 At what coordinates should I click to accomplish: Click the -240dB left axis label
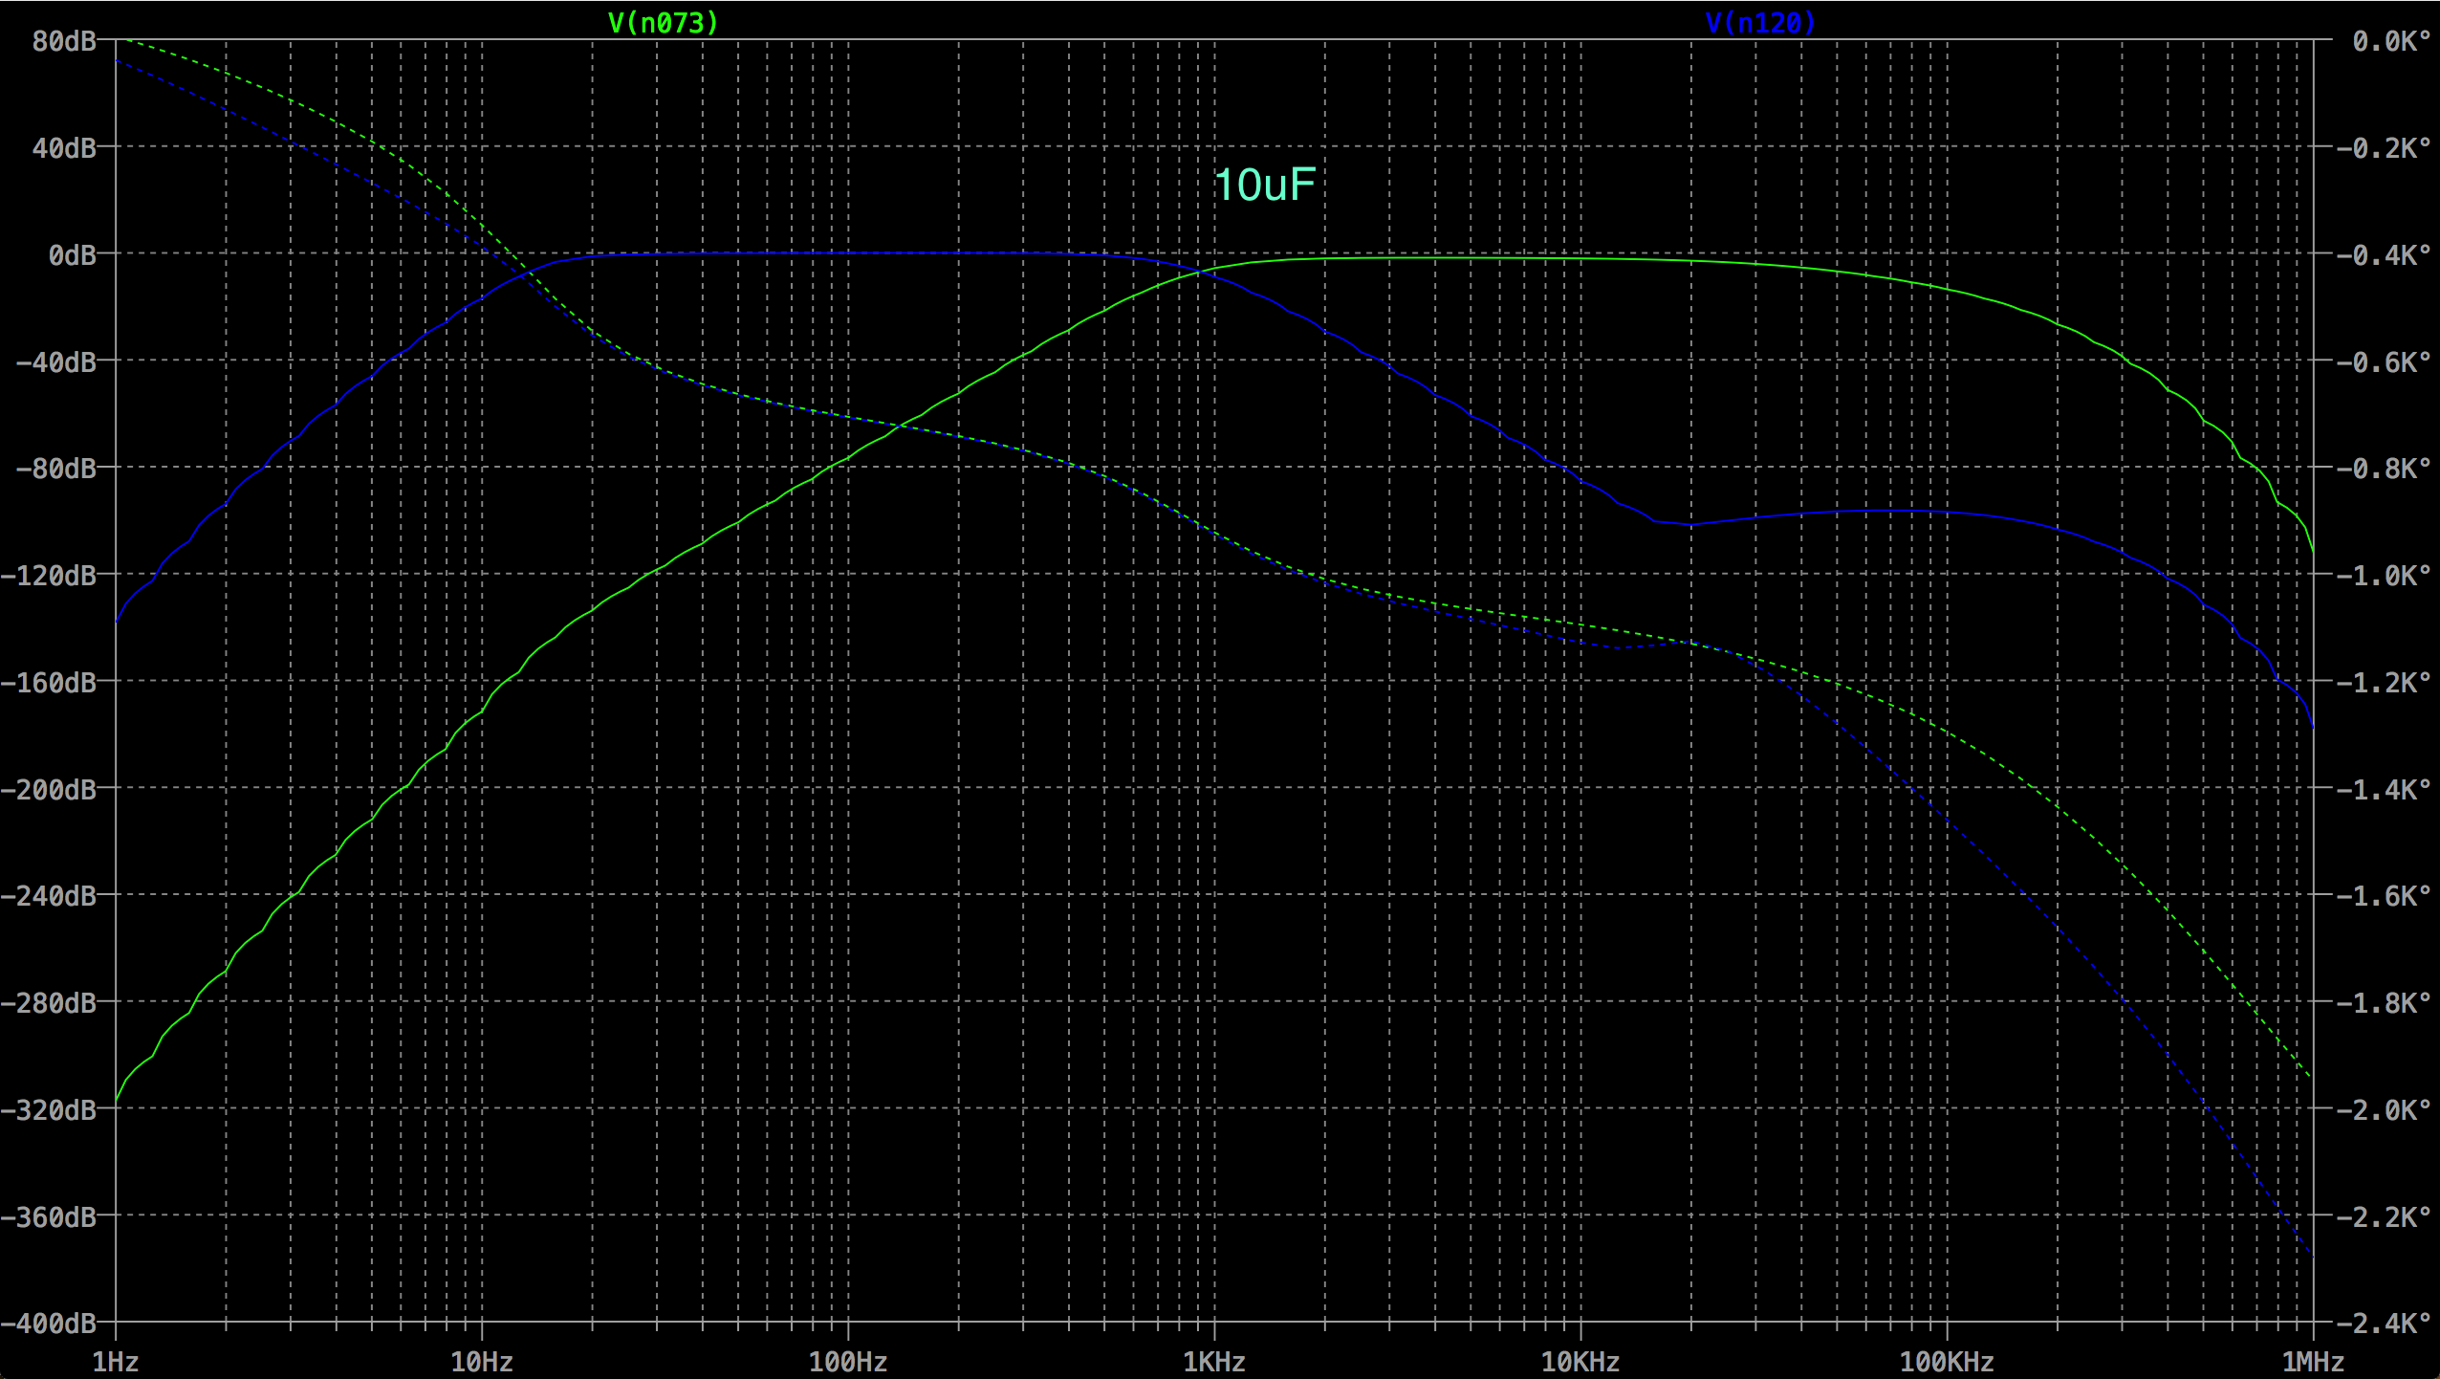(x=49, y=896)
